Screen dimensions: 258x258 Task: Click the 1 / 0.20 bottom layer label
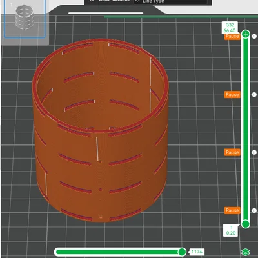click(231, 230)
